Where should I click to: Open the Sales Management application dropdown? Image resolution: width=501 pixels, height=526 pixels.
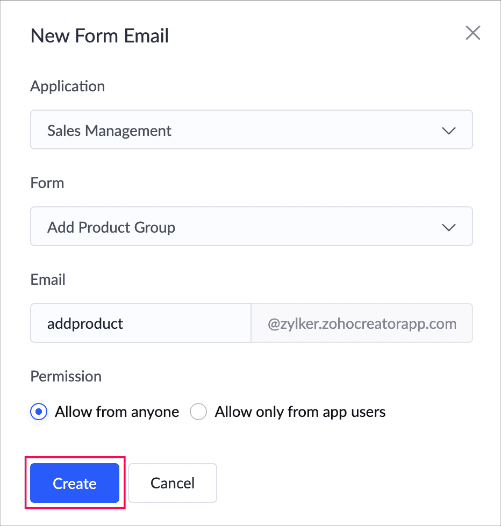coord(251,130)
